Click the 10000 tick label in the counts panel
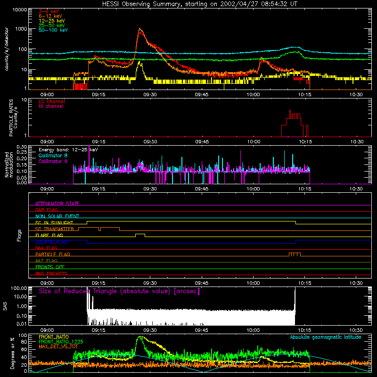Image resolution: width=377 pixels, height=377 pixels. tap(20, 10)
